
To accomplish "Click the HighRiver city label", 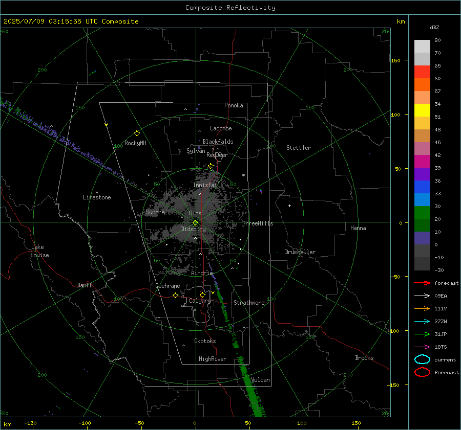I will tap(213, 359).
